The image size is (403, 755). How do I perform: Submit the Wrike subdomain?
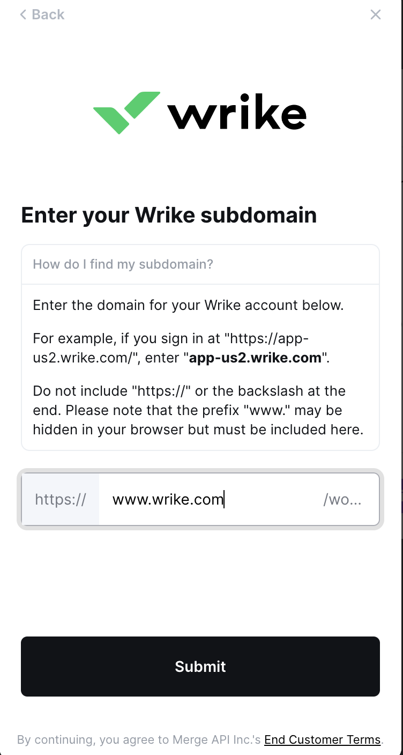point(200,667)
